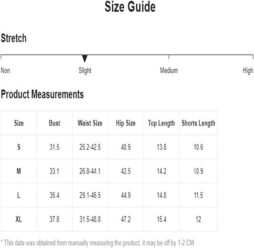The width and height of the screenshot is (254, 249).
Task: Click the Top Length column header
Action: pyautogui.click(x=162, y=124)
